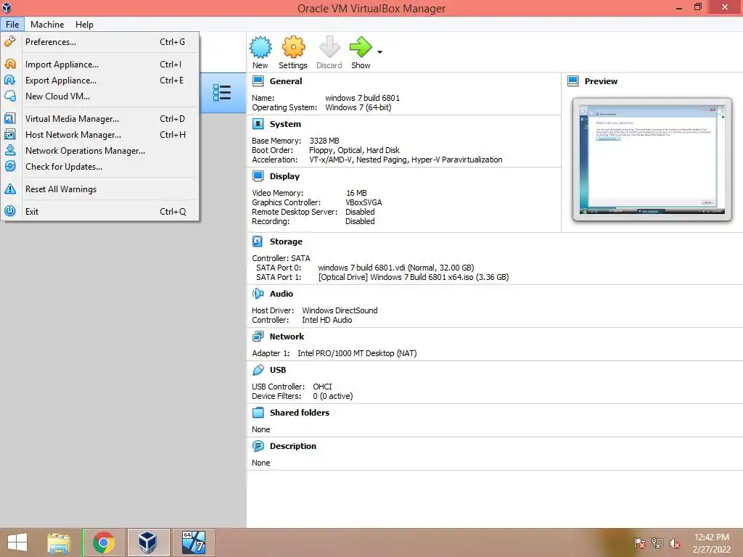This screenshot has height=557, width=743.
Task: Click the Description speech bubble icon
Action: [x=258, y=446]
